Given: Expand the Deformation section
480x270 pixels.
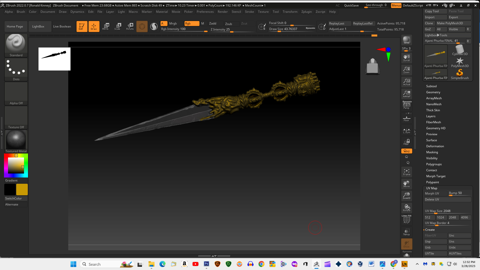Looking at the screenshot, I should 435,146.
